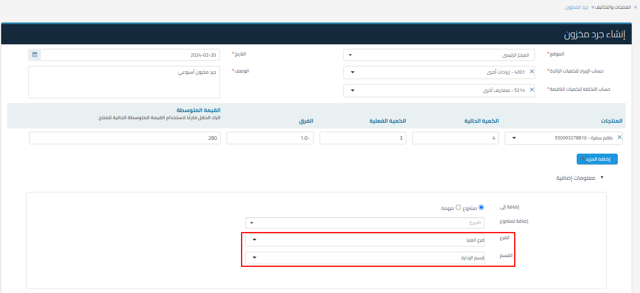Open جرد المخزون breadcrumb link
This screenshot has height=293, width=640.
click(576, 7)
